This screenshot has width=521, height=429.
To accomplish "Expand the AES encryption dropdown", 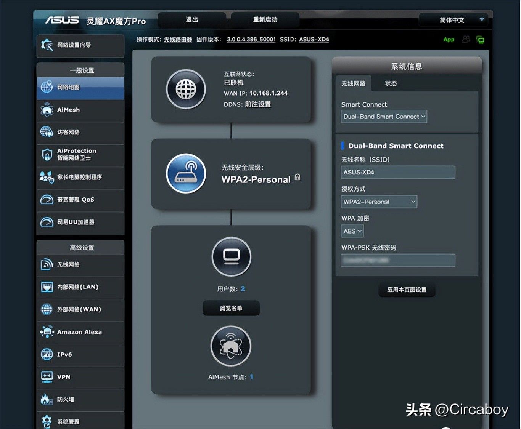I will [x=352, y=231].
